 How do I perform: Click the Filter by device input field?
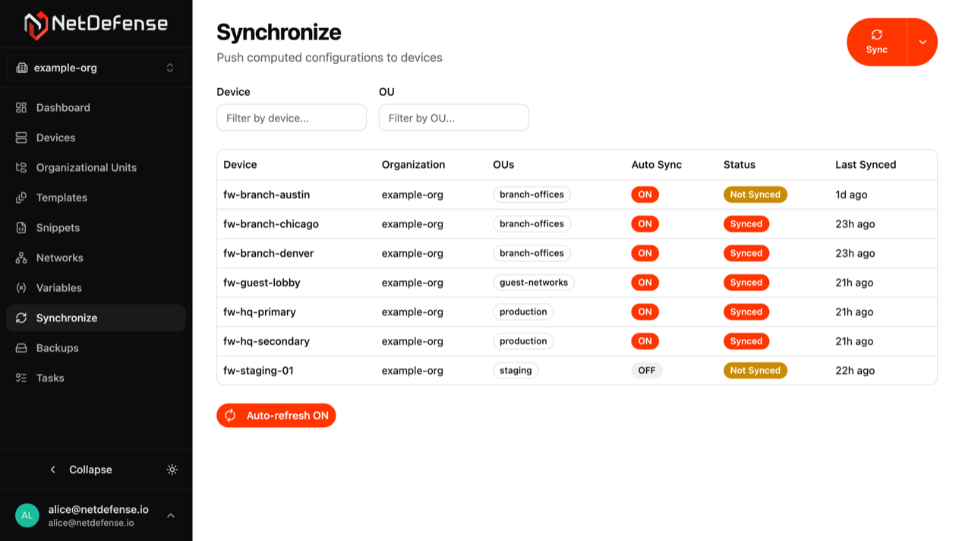(291, 117)
